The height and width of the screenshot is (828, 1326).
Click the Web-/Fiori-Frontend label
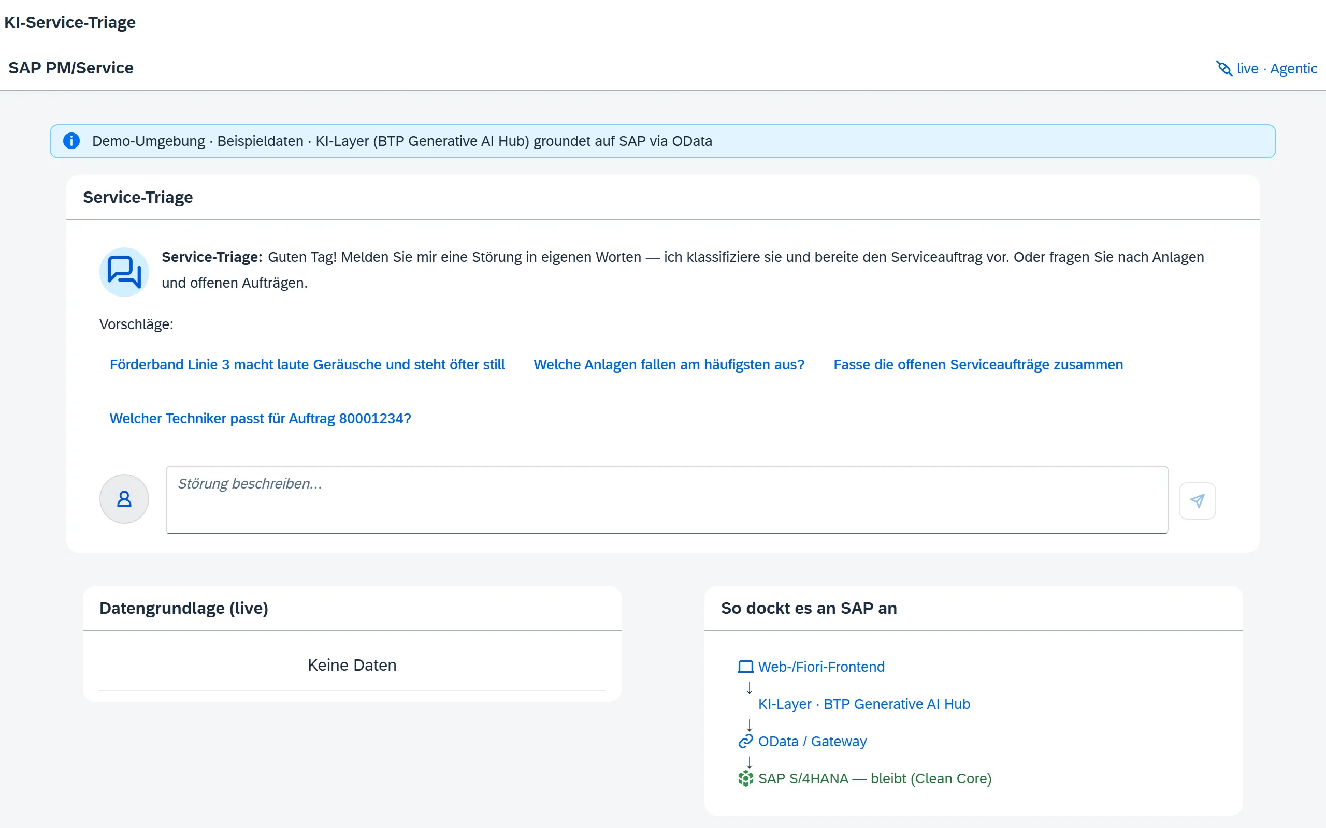821,667
